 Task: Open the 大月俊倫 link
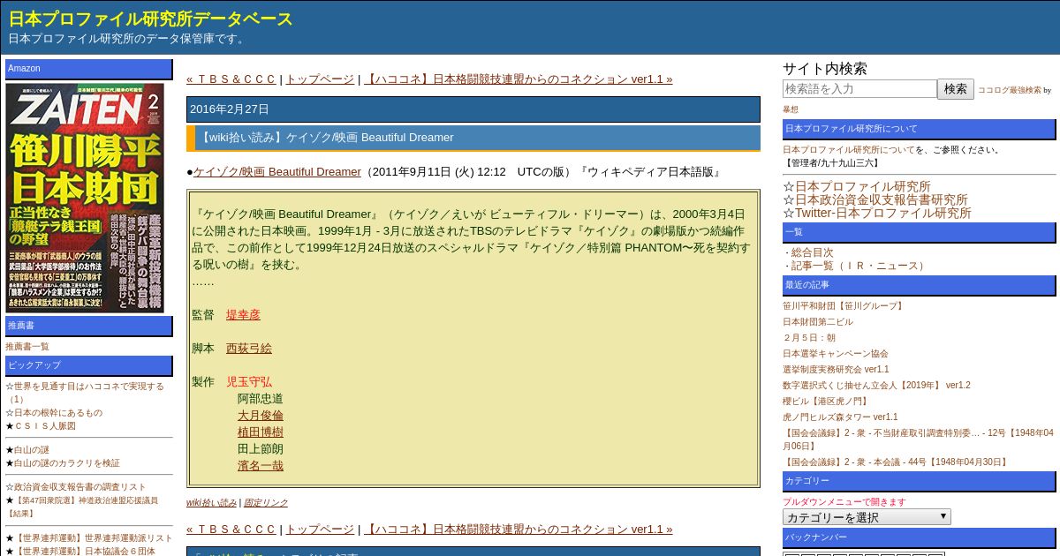[x=261, y=416]
